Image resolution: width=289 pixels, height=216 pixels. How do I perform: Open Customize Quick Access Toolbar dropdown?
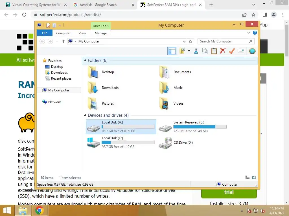60,26
